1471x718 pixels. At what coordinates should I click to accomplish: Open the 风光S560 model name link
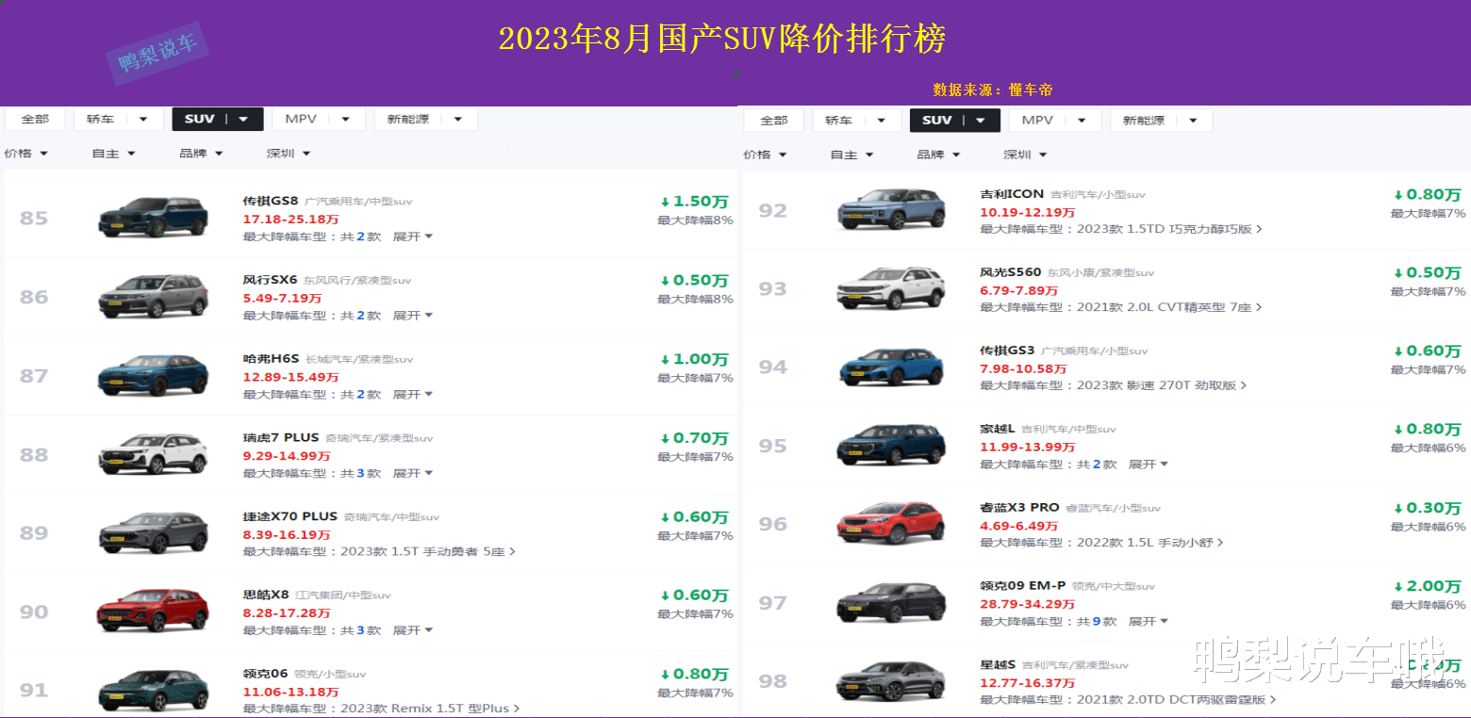coord(1011,272)
